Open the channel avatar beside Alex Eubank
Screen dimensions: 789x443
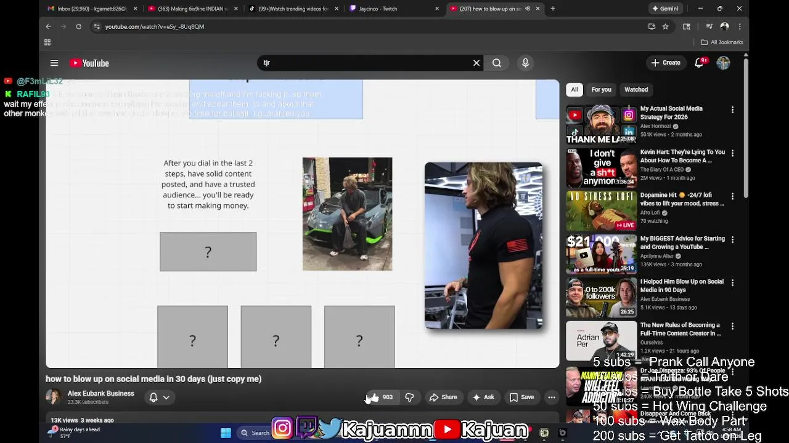[54, 397]
